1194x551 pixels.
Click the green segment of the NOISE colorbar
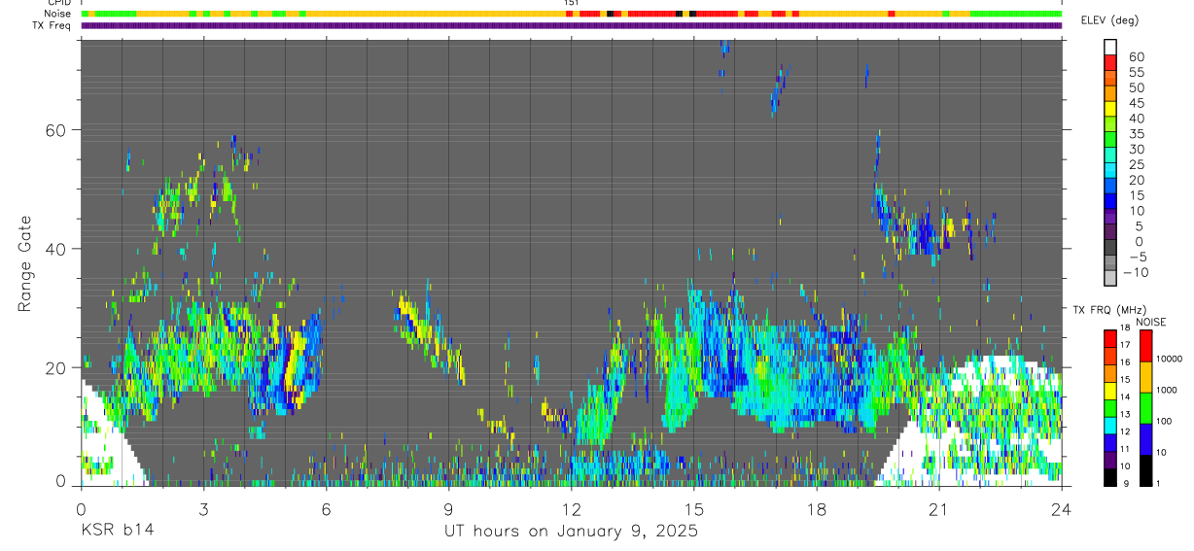[1144, 407]
